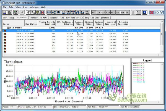Viewport: 166px width, 111px height.
Task: Select the Pair 4 row
Action: (81, 40)
